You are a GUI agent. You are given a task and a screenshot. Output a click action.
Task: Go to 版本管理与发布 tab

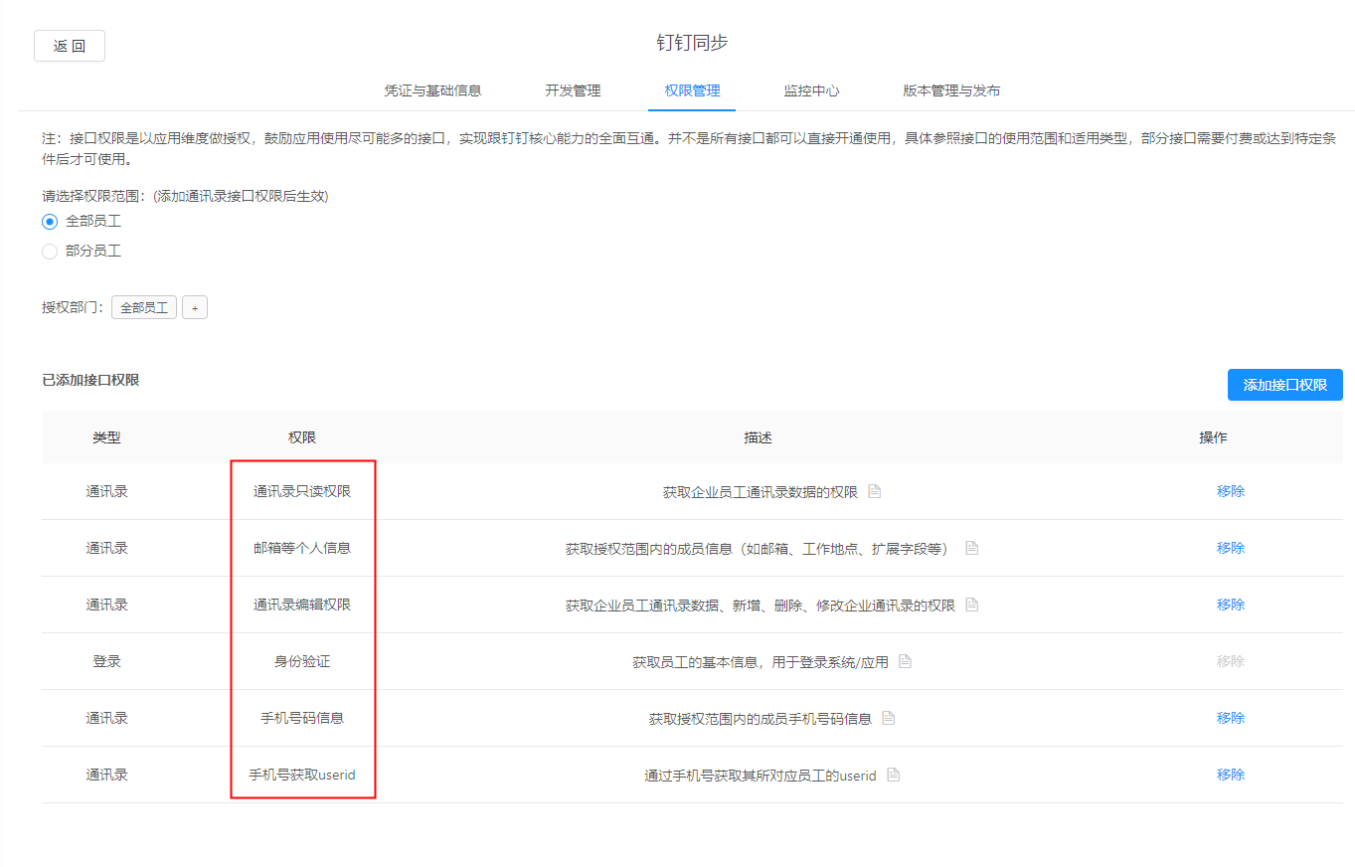(951, 90)
